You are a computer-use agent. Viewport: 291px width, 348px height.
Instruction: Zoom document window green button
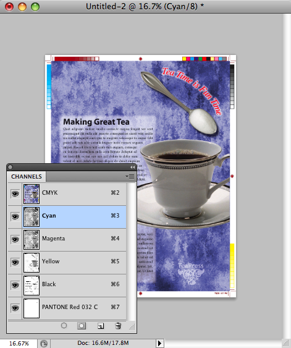pyautogui.click(x=35, y=7)
